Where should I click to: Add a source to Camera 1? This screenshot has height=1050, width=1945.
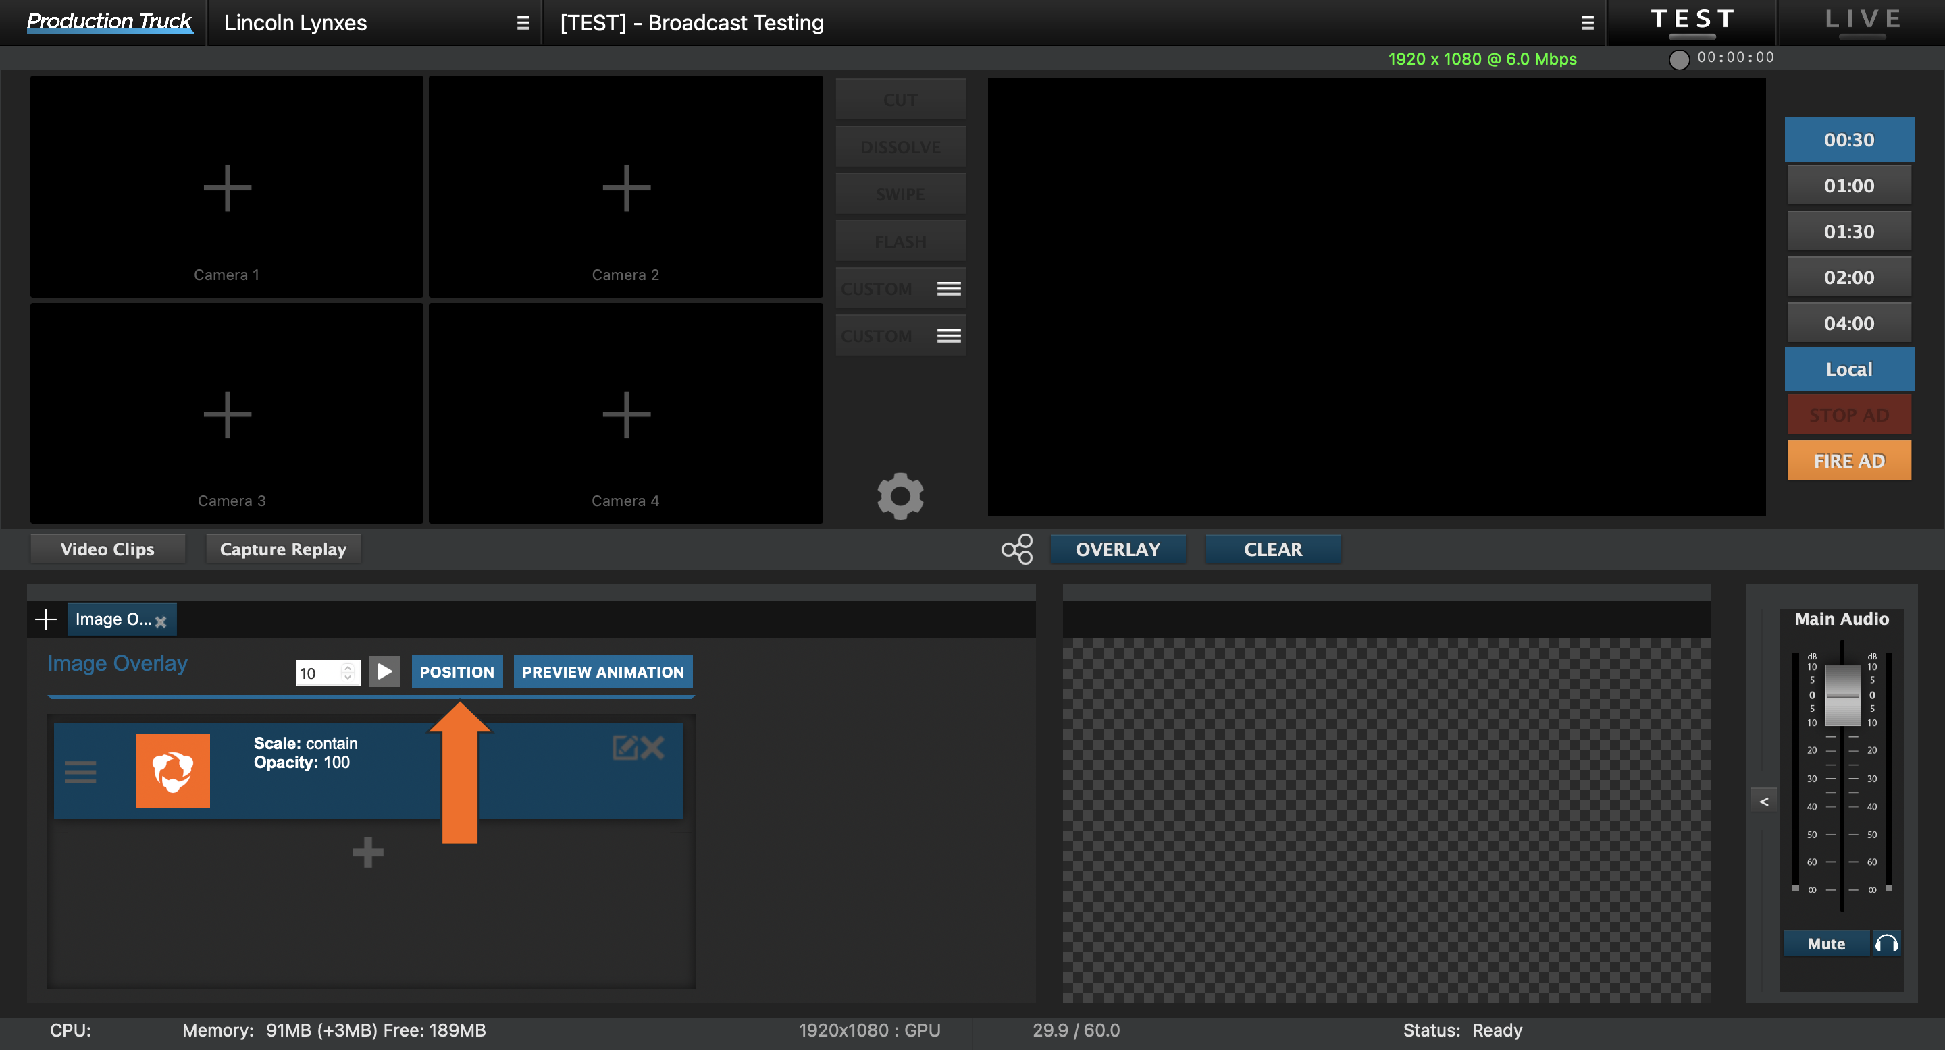[226, 187]
